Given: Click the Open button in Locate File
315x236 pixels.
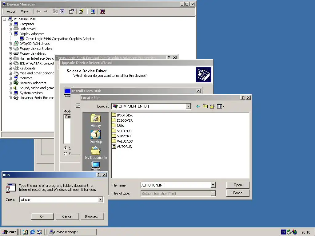Looking at the screenshot, I should 238,185.
